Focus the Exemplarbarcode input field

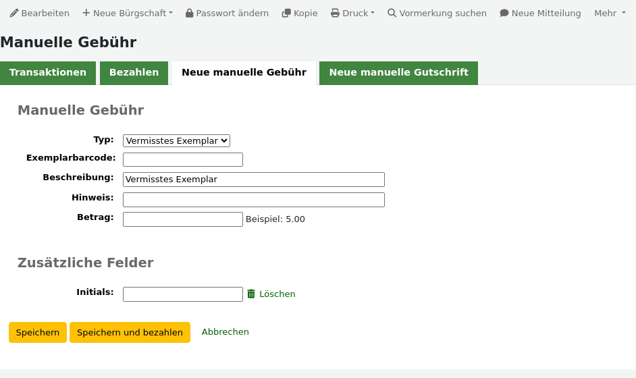click(182, 160)
